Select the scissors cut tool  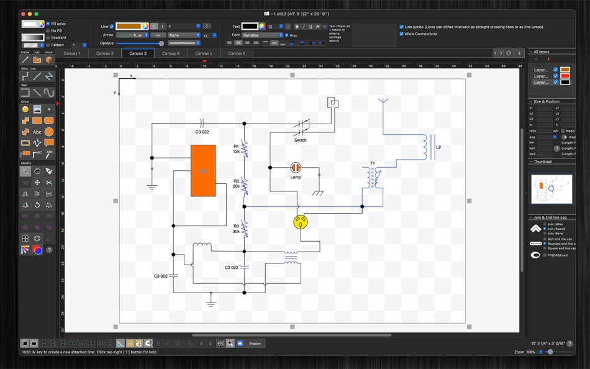click(x=49, y=183)
